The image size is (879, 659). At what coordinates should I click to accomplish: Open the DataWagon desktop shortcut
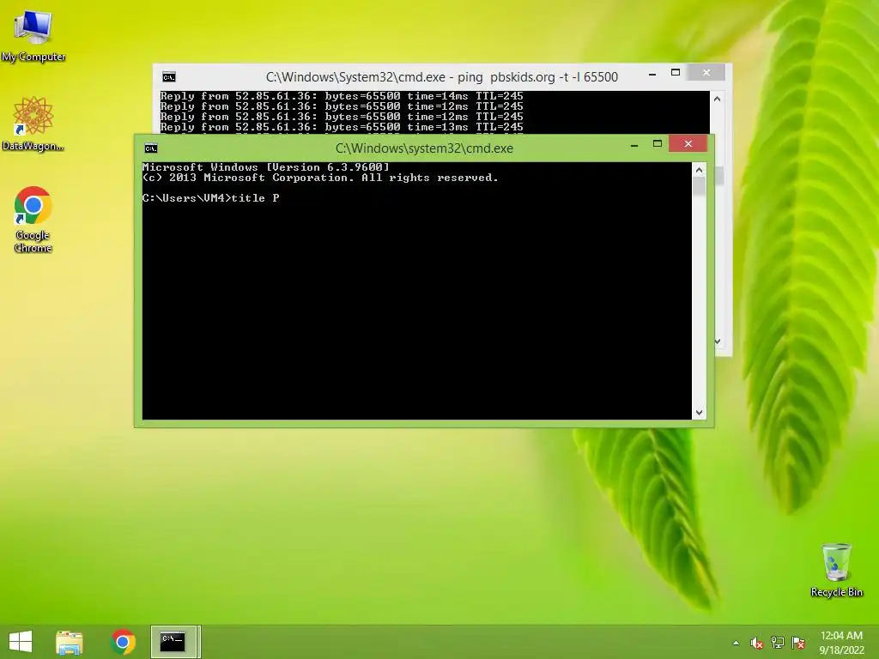click(x=33, y=124)
